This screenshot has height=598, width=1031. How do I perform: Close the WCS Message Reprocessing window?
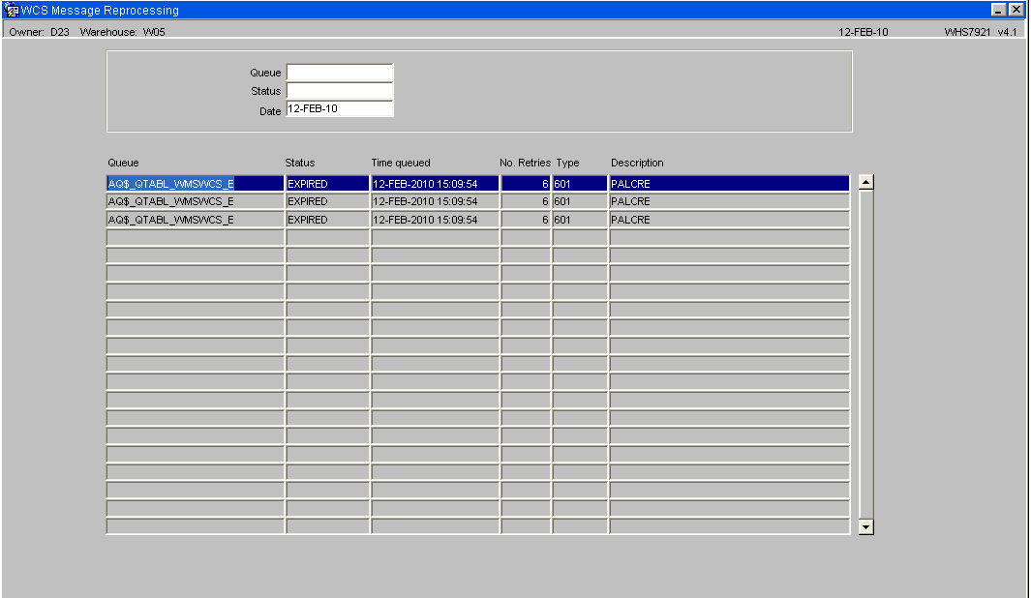click(x=1016, y=10)
